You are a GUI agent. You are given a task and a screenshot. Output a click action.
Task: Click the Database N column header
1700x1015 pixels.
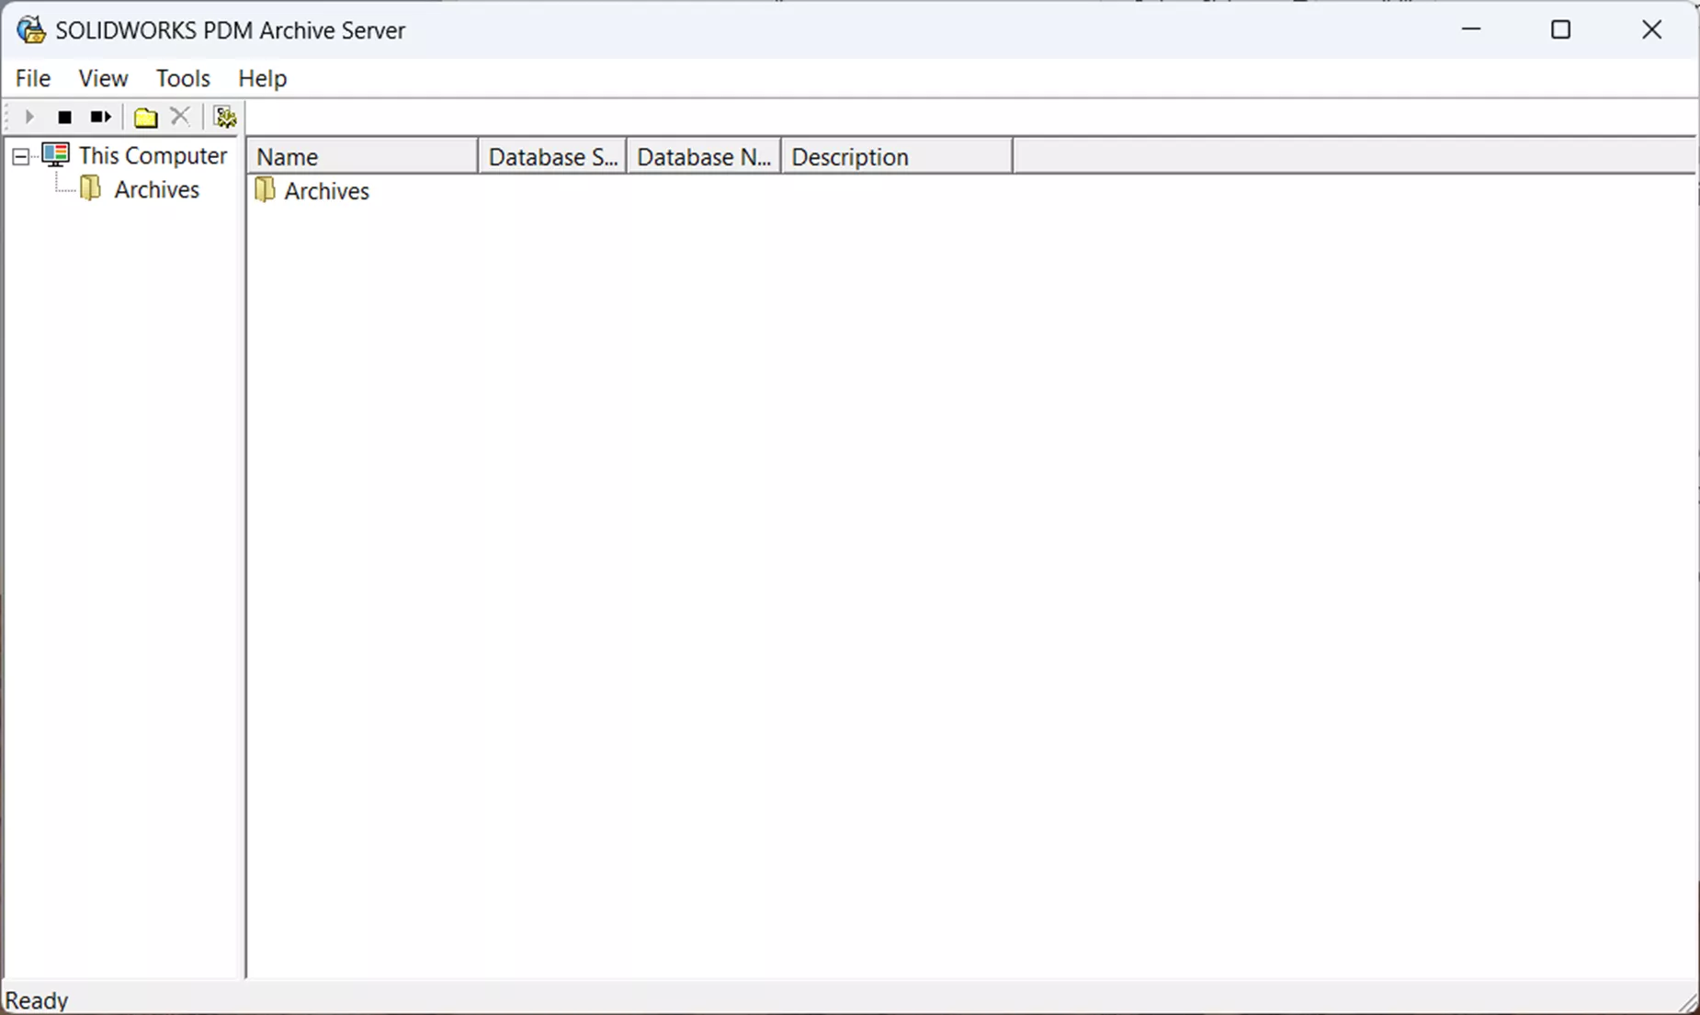click(x=702, y=155)
